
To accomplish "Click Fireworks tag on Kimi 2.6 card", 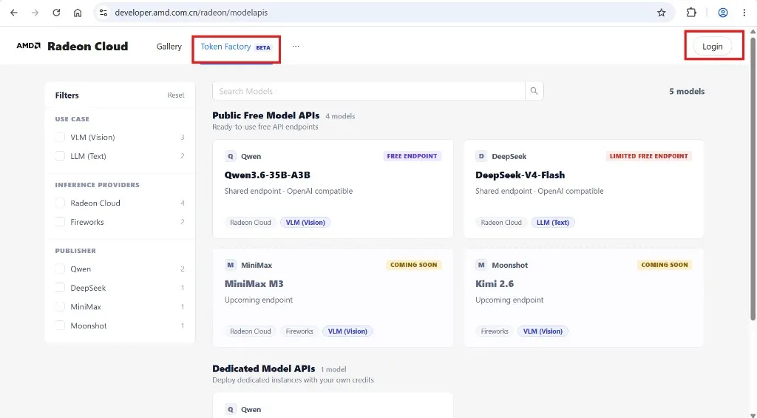I will click(x=495, y=331).
